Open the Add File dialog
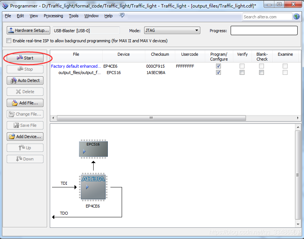This screenshot has width=304, height=239. click(25, 103)
